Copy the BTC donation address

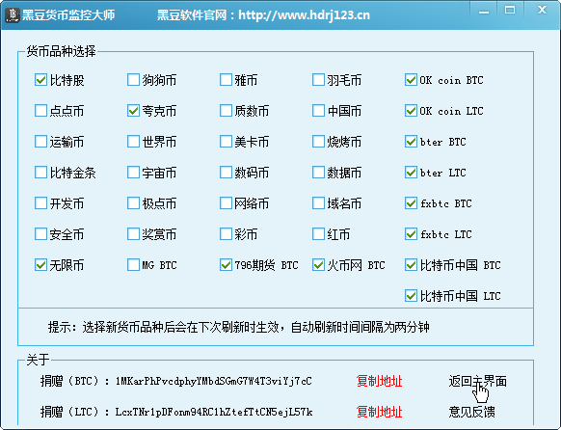(x=379, y=381)
